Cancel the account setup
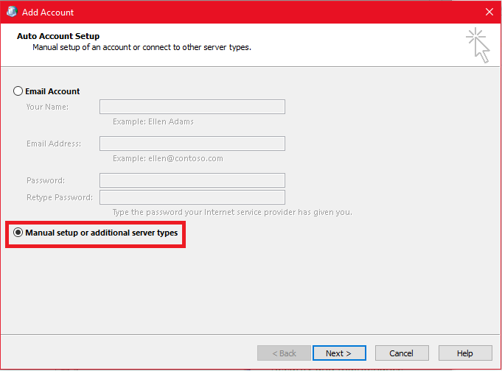502x371 pixels. coord(402,353)
